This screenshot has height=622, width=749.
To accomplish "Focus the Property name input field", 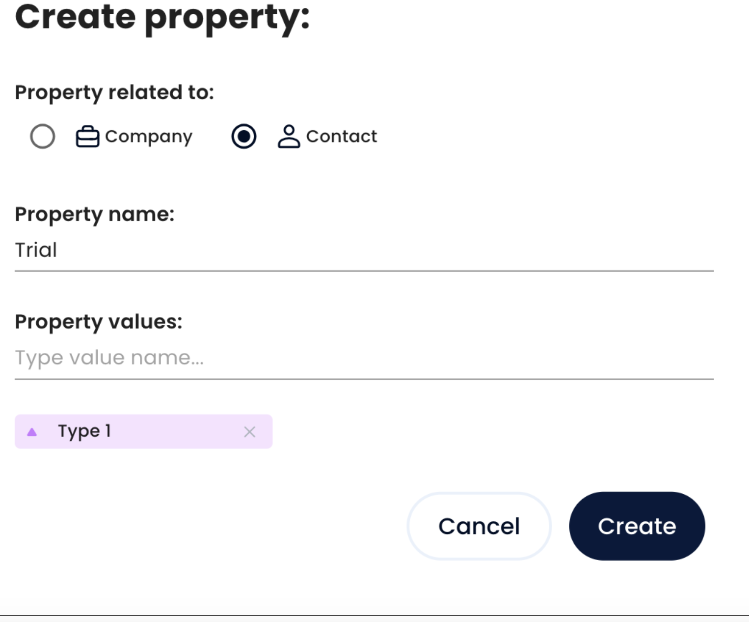I will pyautogui.click(x=364, y=250).
